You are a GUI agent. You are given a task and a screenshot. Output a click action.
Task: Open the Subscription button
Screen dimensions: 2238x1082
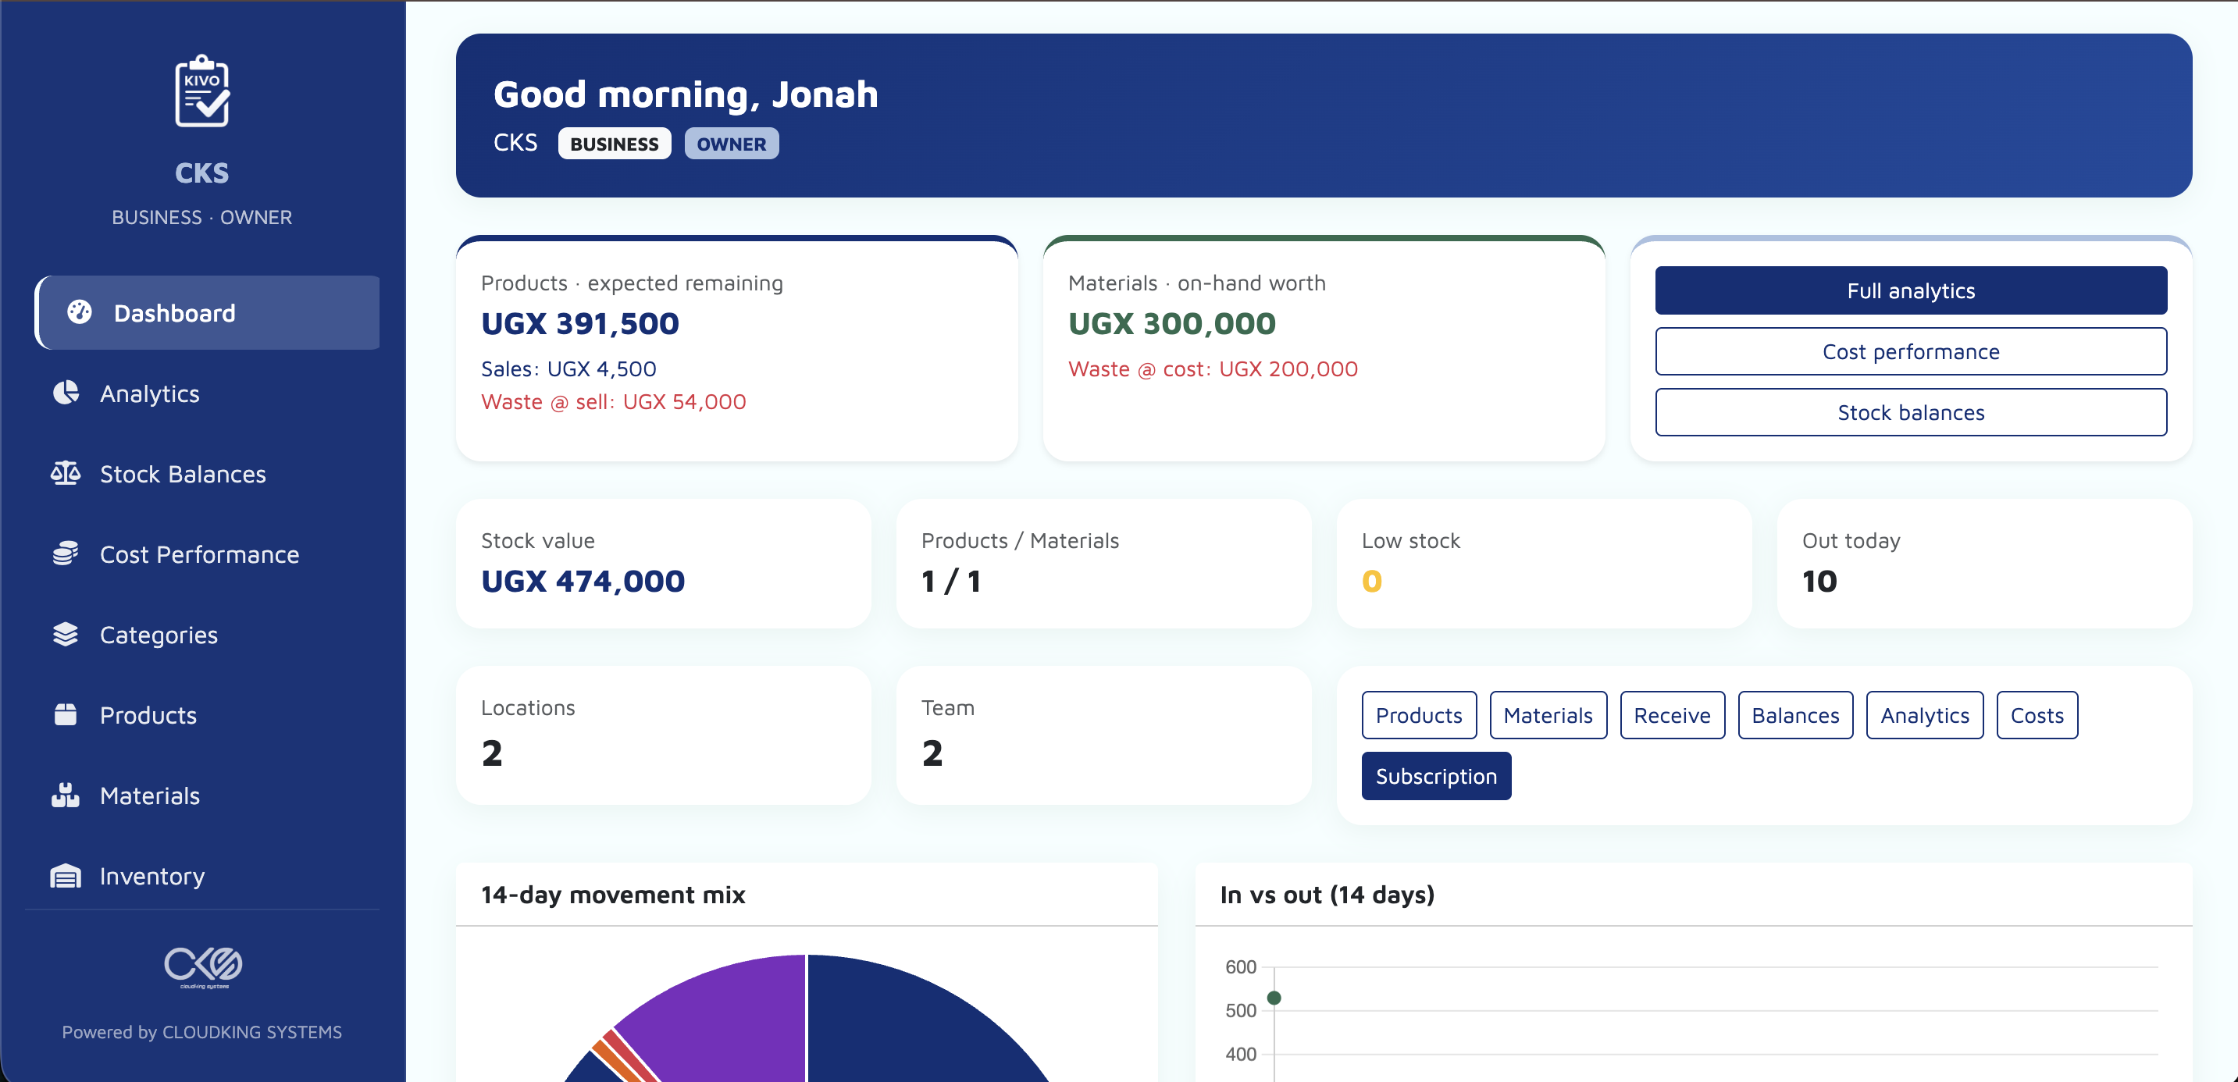[x=1436, y=775]
